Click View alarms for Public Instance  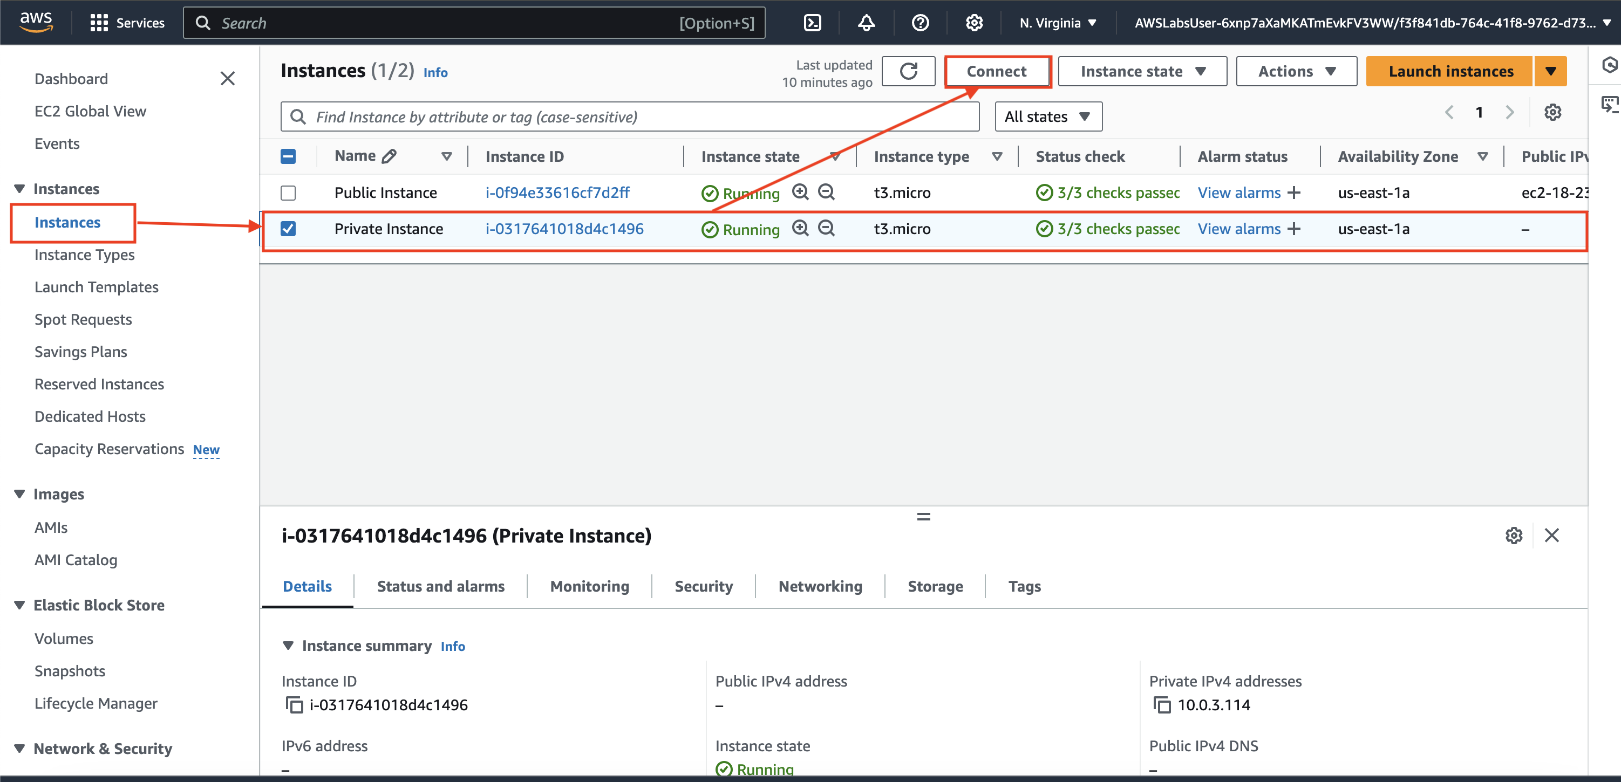pyautogui.click(x=1239, y=193)
